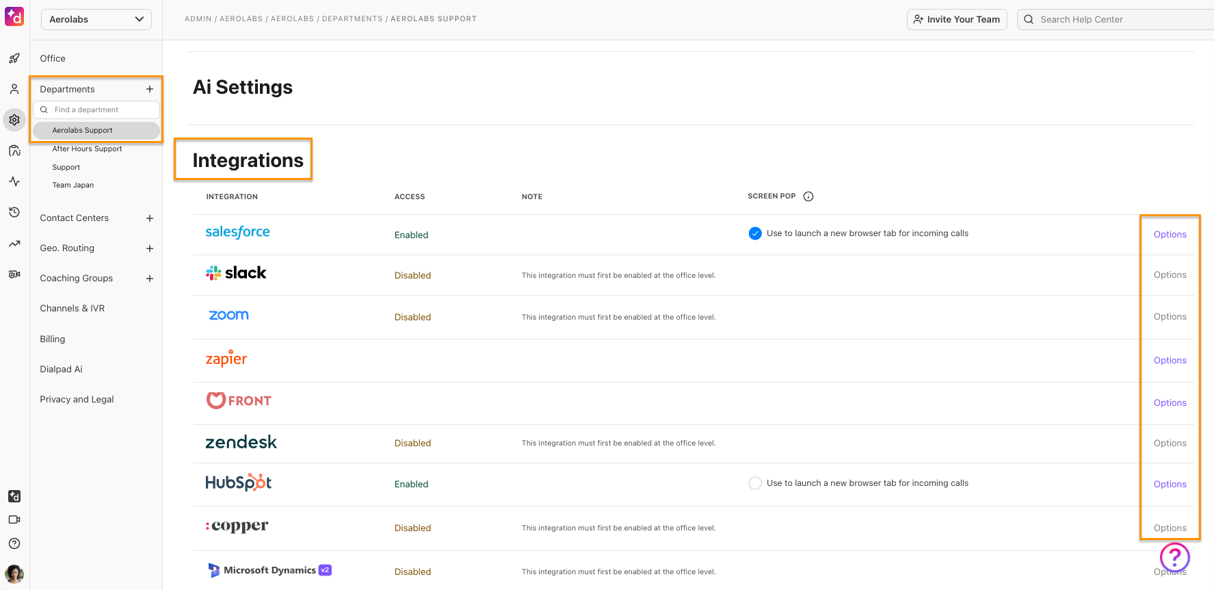Click the HubSpot logo

[x=239, y=483]
